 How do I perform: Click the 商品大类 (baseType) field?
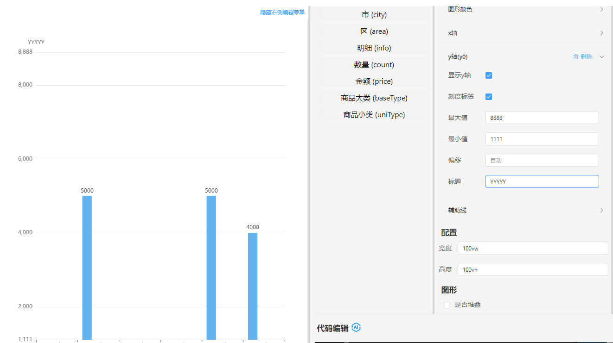[374, 98]
